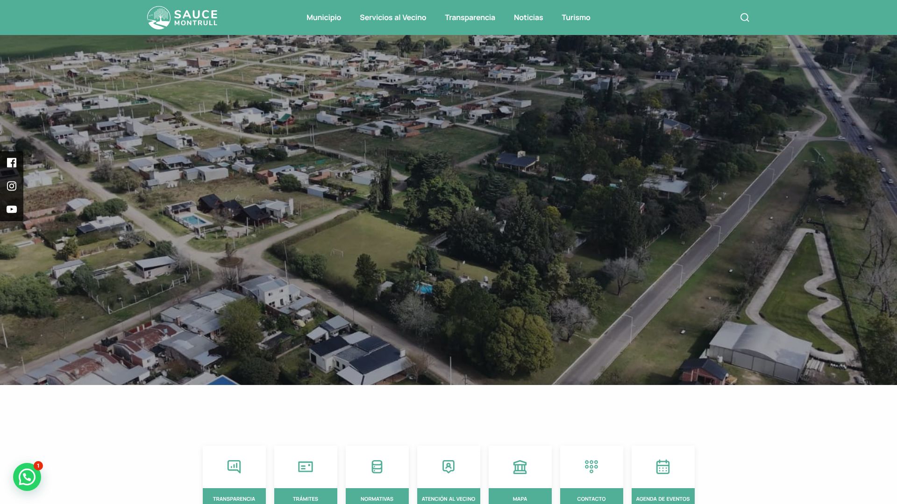
Task: Expand the Municipio menu
Action: pyautogui.click(x=324, y=18)
